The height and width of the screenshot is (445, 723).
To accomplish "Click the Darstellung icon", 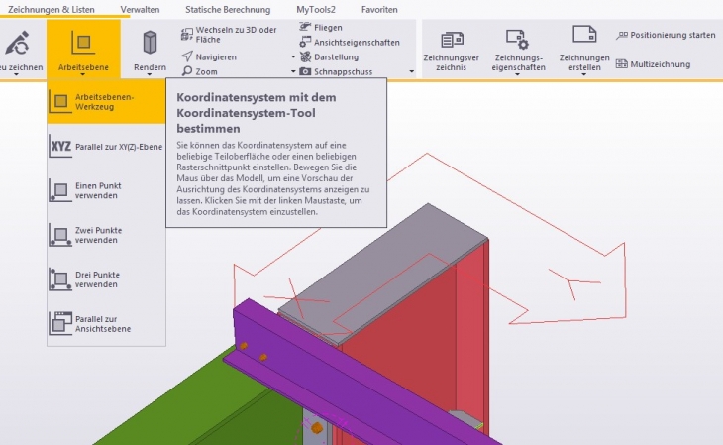I will 305,56.
